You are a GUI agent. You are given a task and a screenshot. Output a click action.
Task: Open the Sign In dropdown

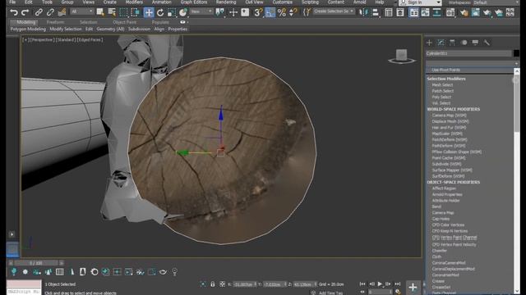pyautogui.click(x=421, y=2)
